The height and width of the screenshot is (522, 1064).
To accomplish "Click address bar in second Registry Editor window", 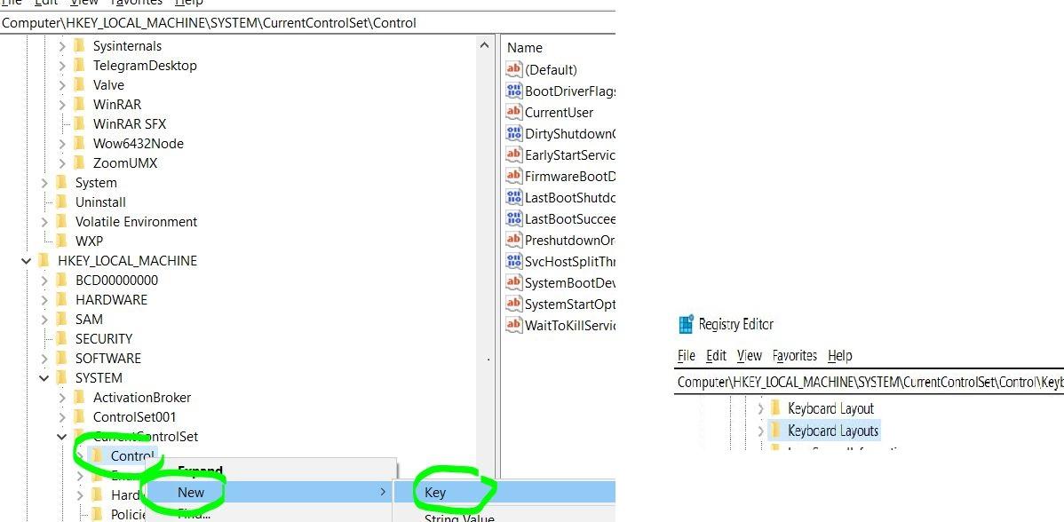I will pos(869,382).
